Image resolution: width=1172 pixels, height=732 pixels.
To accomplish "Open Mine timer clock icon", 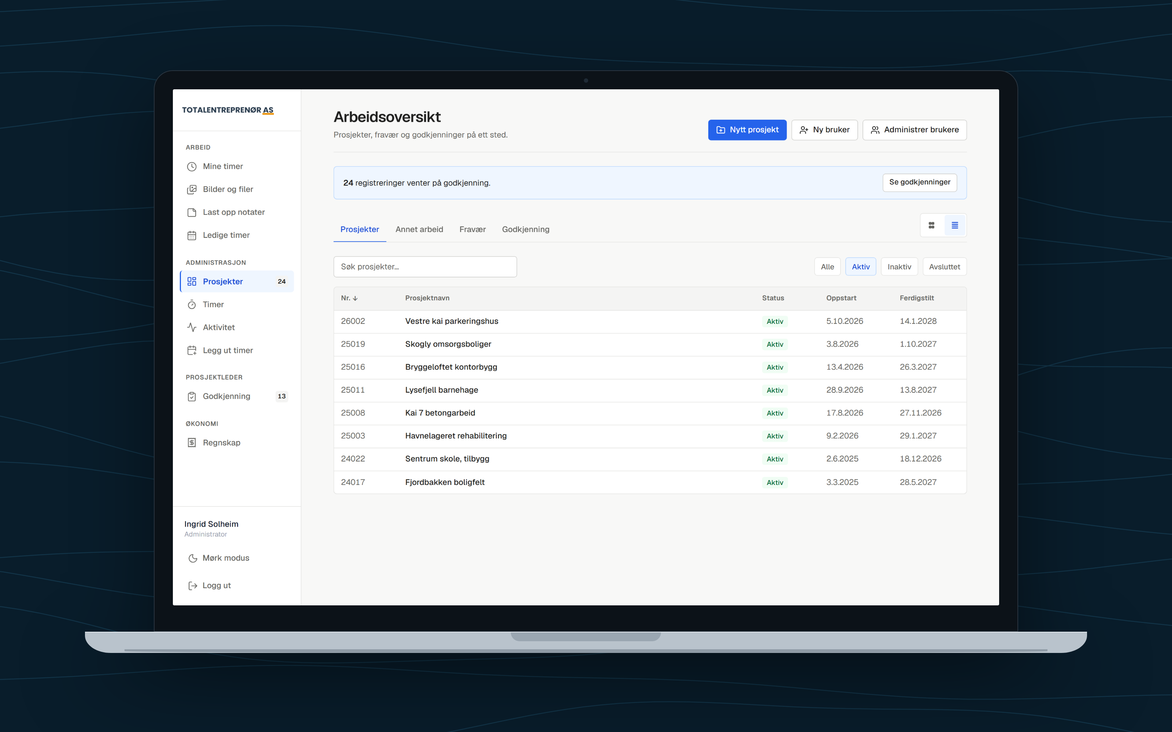I will (192, 167).
